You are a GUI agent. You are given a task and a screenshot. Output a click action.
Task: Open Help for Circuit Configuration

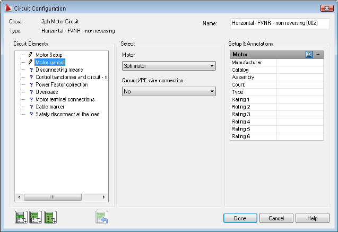click(312, 218)
